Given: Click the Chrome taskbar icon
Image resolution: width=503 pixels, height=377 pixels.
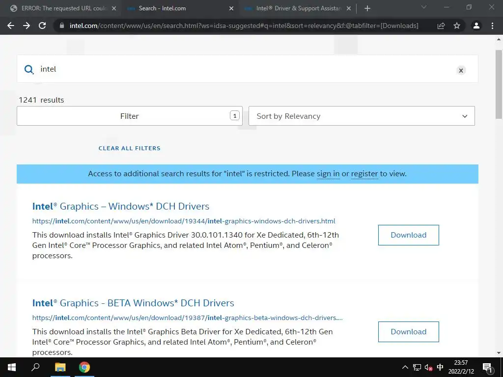Looking at the screenshot, I should coord(84,367).
